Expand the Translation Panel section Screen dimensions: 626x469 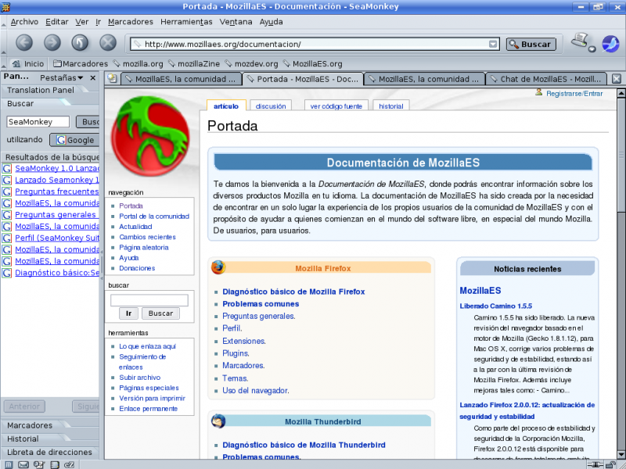pyautogui.click(x=41, y=90)
